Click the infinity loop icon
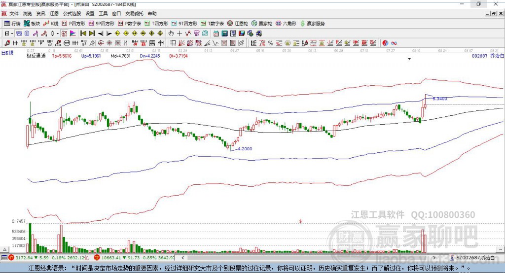Screen dimensions: 505x273 (394, 43)
